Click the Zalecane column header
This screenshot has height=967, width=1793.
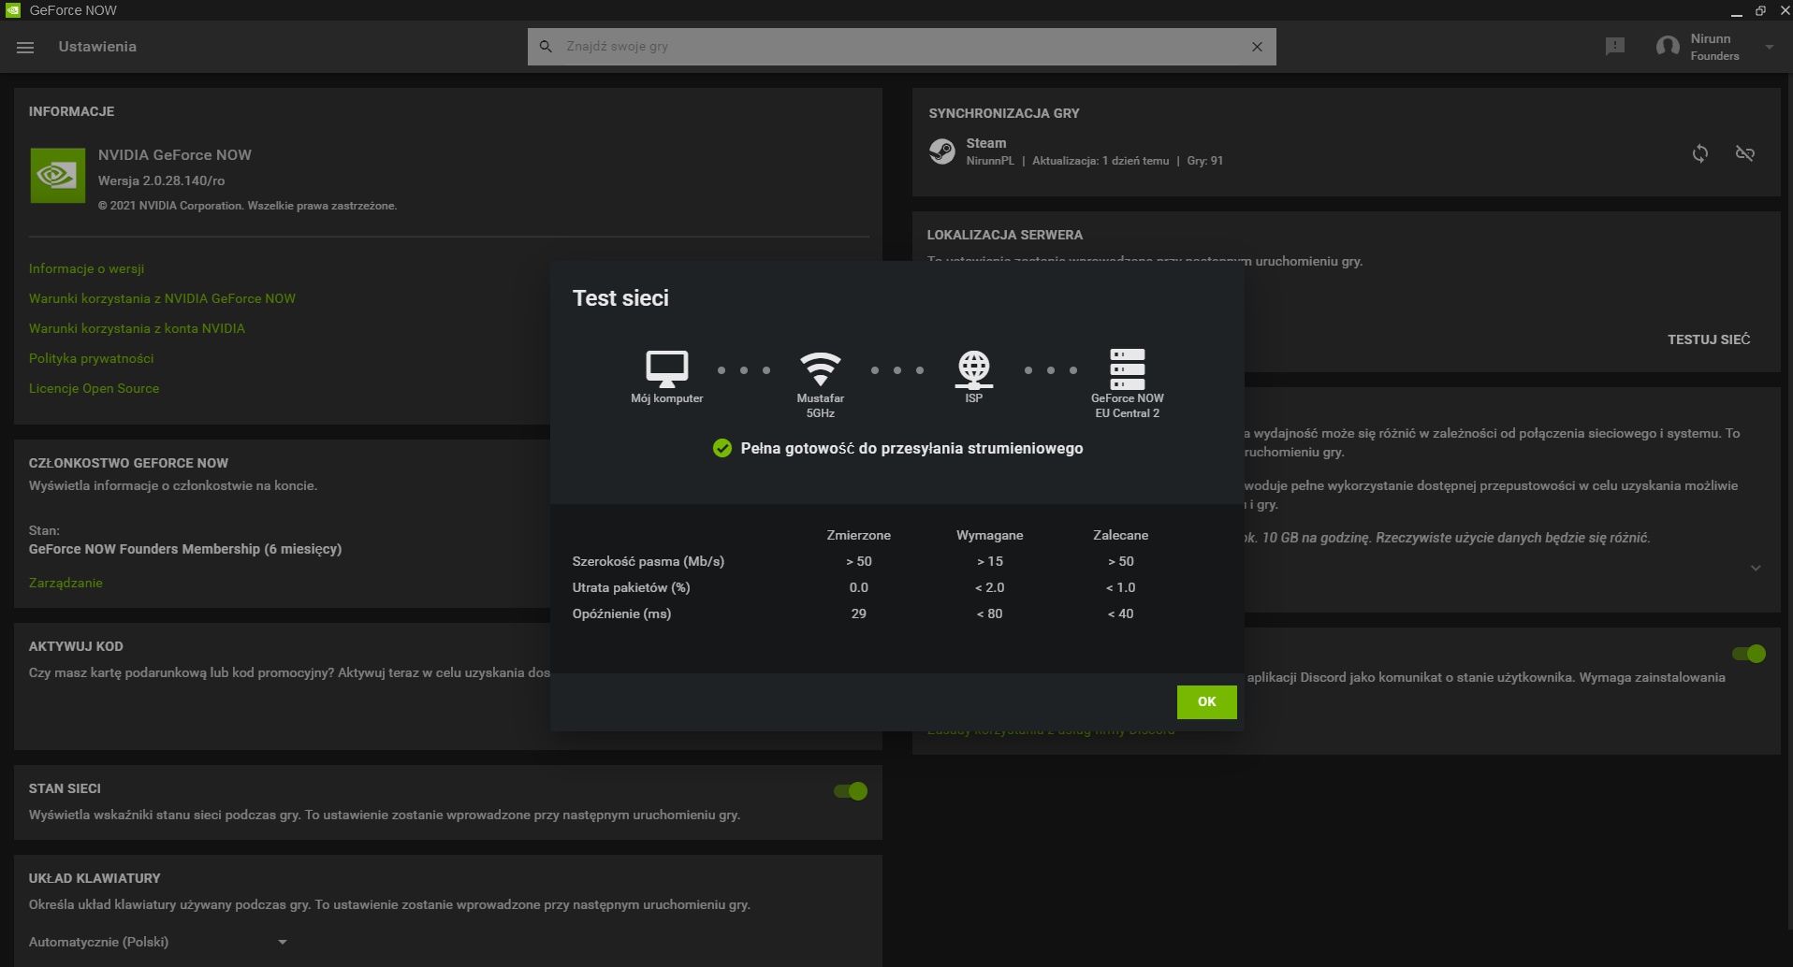(1120, 535)
